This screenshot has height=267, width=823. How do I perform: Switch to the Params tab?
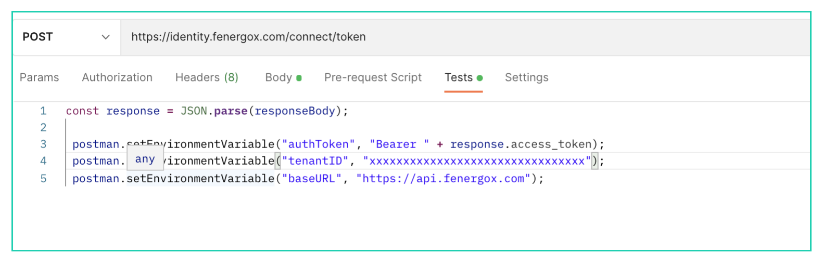39,77
